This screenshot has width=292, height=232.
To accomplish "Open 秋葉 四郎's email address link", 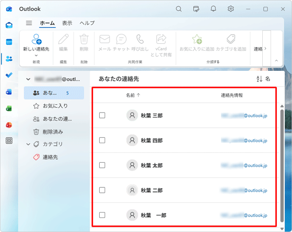I will coord(244,140).
